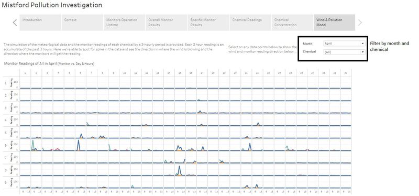
Task: Select Overall Monitor Results tab
Action: pos(166,23)
